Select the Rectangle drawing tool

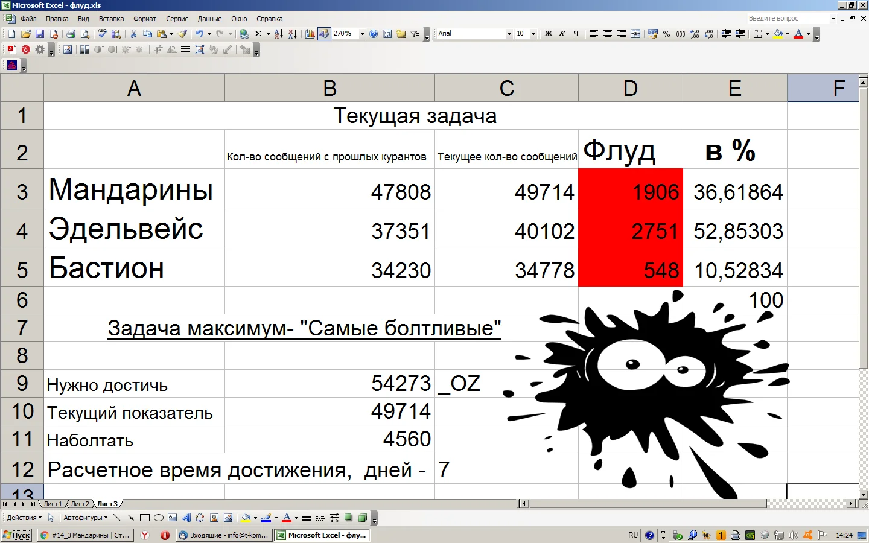point(145,518)
